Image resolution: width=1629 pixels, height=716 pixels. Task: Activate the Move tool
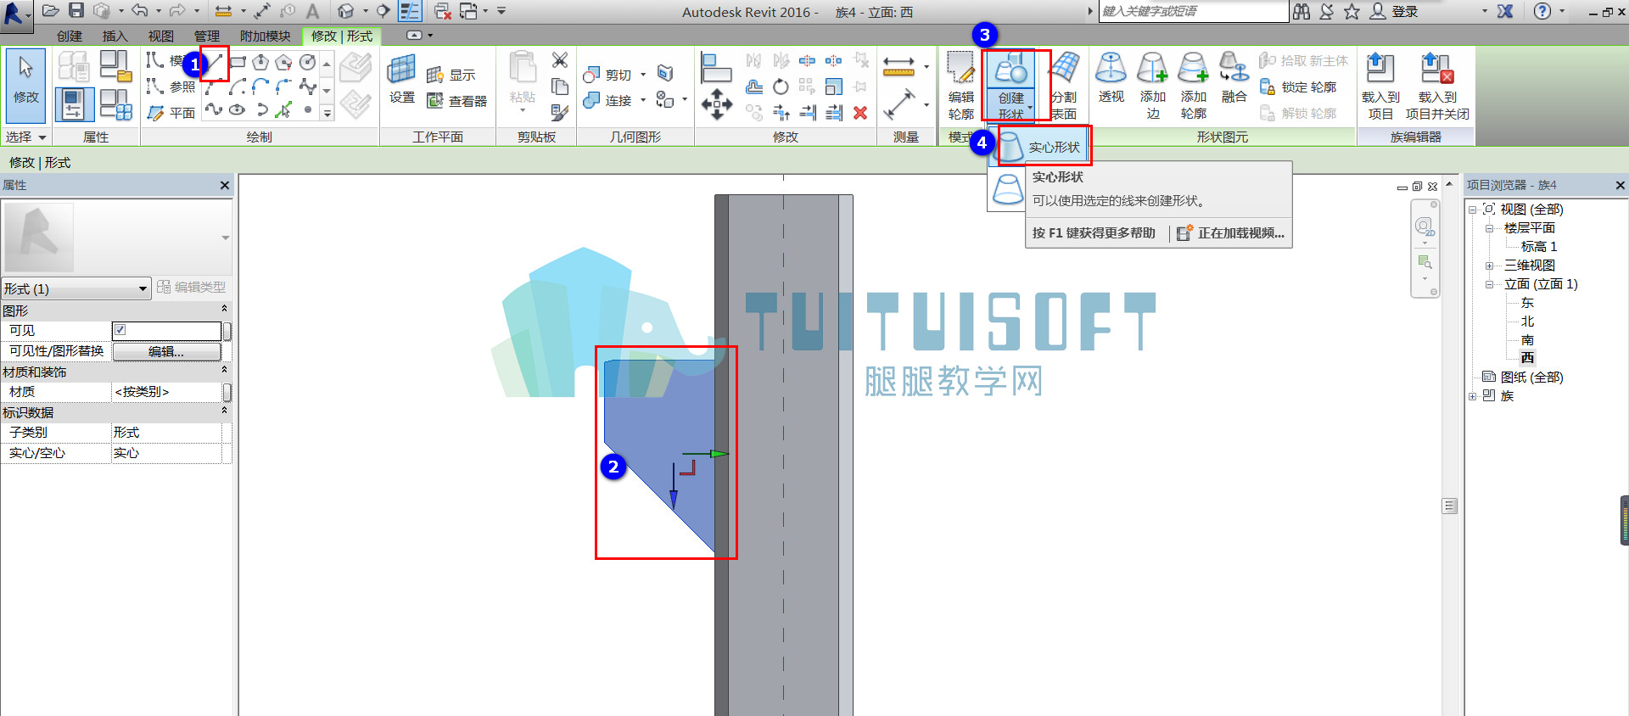716,104
